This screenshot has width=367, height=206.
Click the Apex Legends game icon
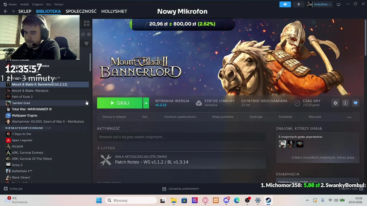[8, 140]
